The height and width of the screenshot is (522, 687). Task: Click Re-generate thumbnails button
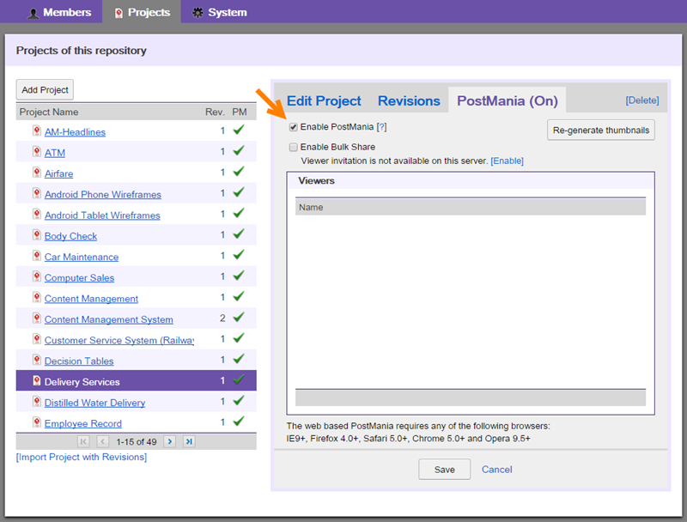click(601, 130)
